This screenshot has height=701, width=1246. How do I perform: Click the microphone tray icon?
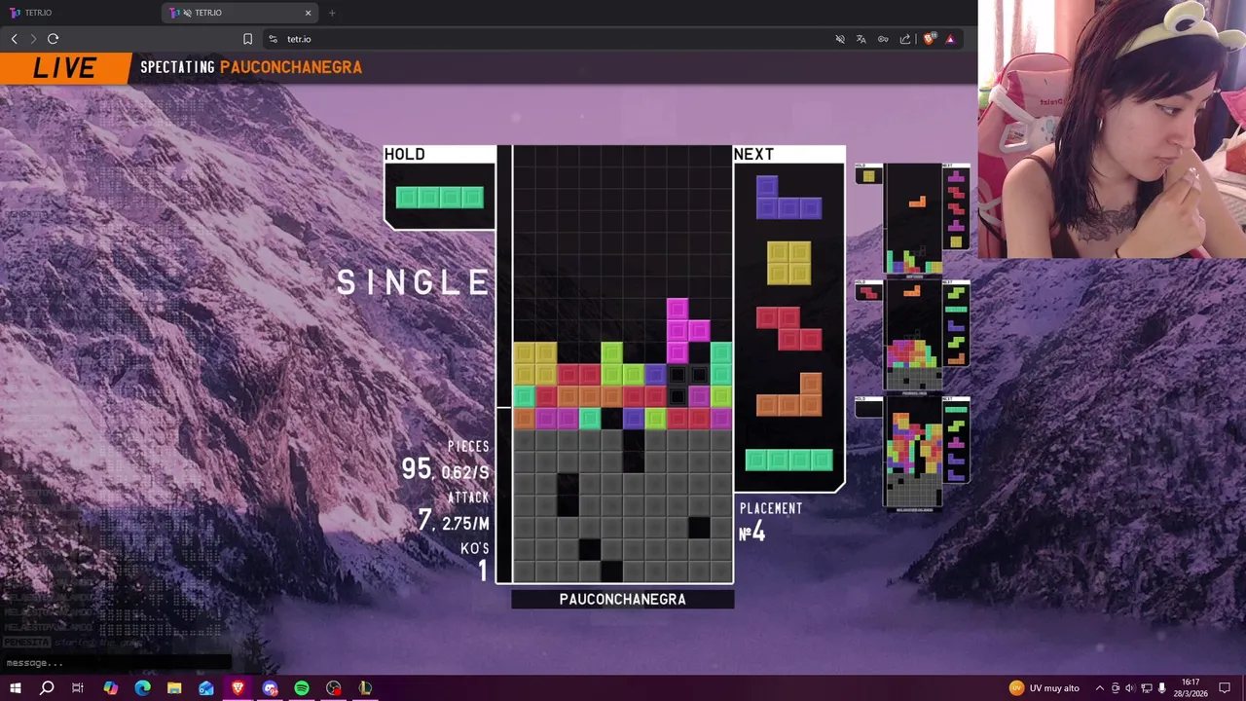pyautogui.click(x=1161, y=688)
